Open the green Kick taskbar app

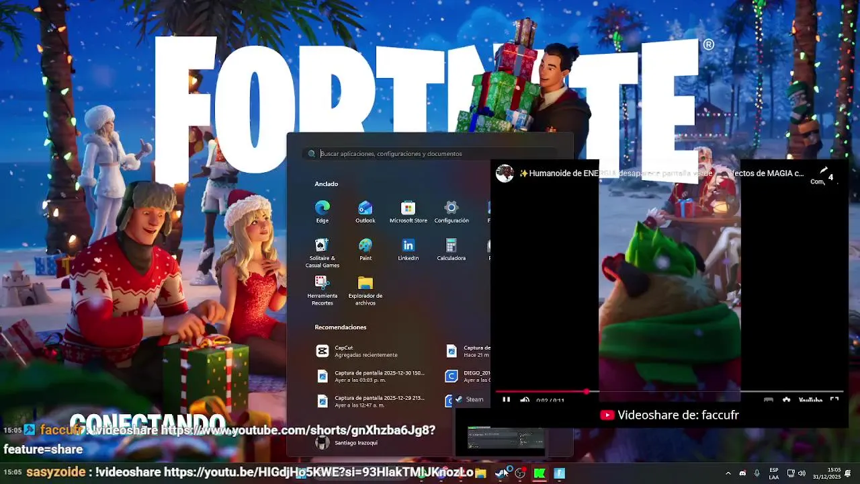pos(540,473)
